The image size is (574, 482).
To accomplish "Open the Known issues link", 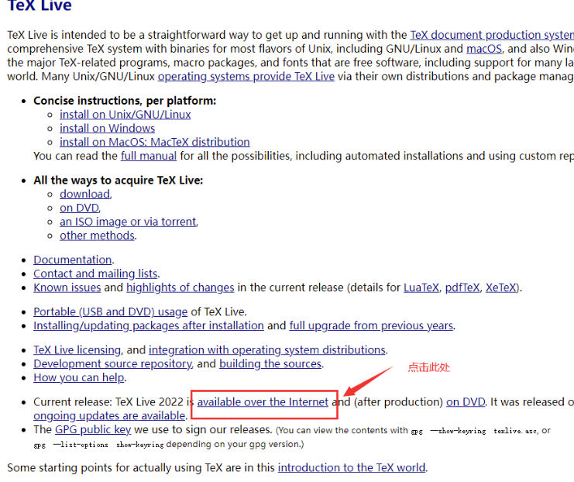I will [x=67, y=287].
